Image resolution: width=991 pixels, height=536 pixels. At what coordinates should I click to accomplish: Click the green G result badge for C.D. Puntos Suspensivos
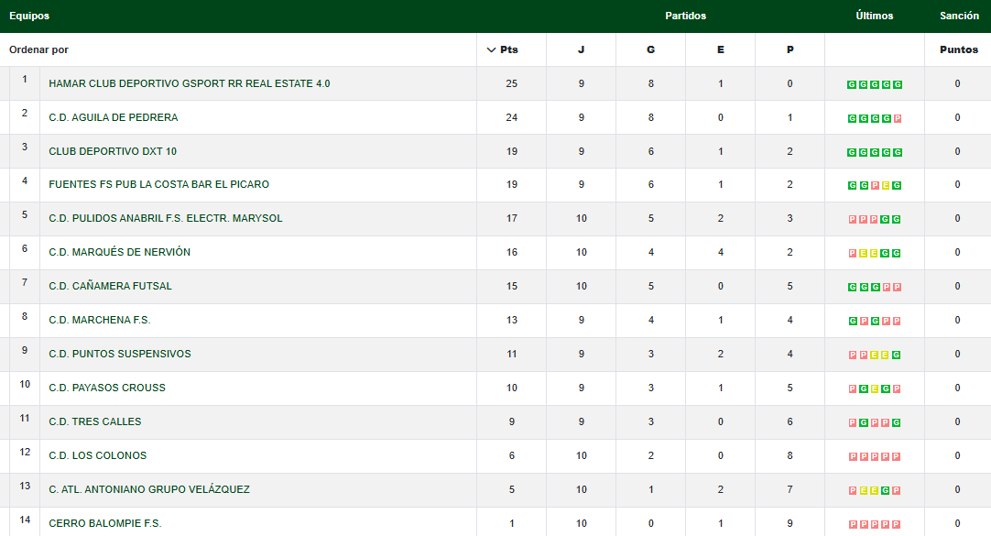pos(898,356)
